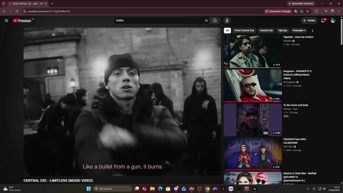
Task: Open the Windows Start menu
Action: point(89,189)
